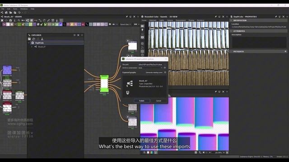289x162 pixels.
Task: Expand the Brush_07 graph in Explorer
Action: pyautogui.click(x=32, y=47)
